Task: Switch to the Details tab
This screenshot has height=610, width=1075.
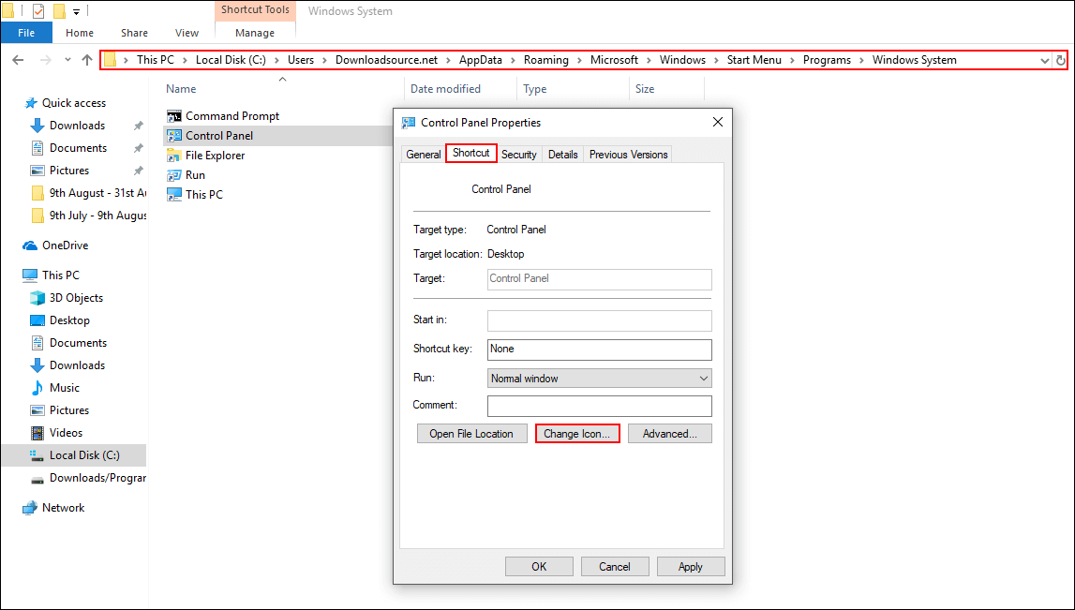Action: [x=563, y=155]
